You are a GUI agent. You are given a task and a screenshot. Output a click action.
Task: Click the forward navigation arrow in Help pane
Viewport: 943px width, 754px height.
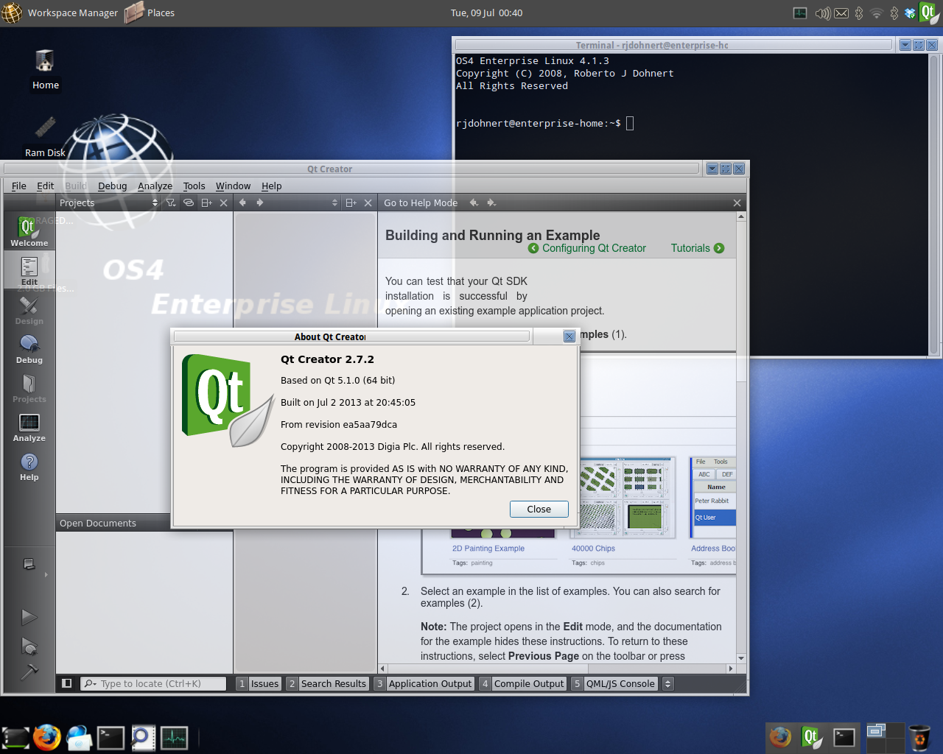click(x=491, y=202)
